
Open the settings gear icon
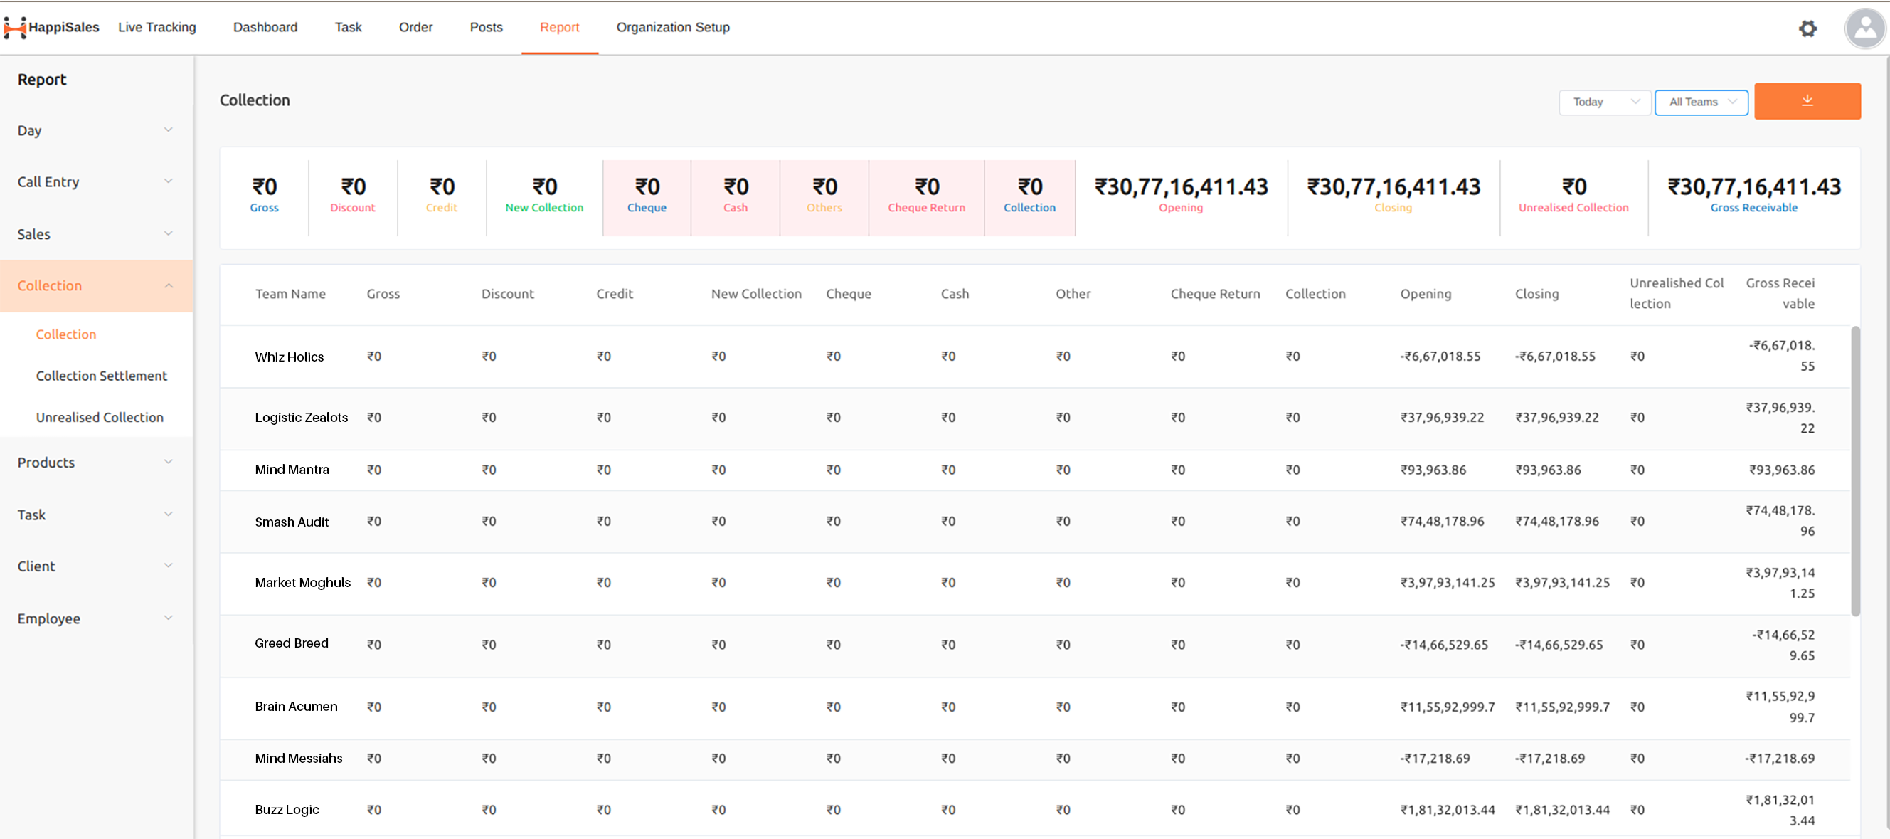pyautogui.click(x=1807, y=28)
